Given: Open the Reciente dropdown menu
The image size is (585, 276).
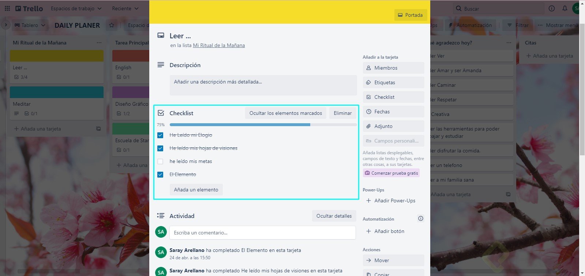Looking at the screenshot, I should [x=125, y=8].
